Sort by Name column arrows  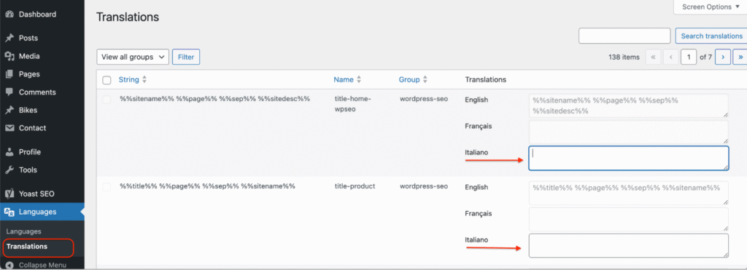coord(359,80)
